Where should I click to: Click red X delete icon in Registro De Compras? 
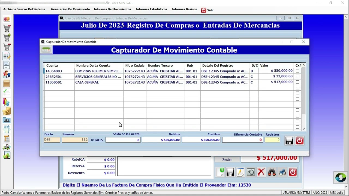pyautogui.click(x=261, y=172)
